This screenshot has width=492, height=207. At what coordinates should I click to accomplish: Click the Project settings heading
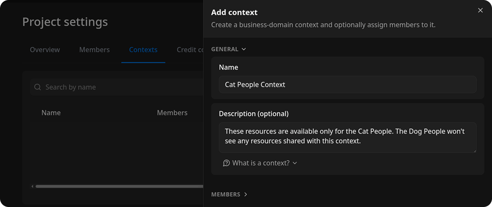[65, 22]
